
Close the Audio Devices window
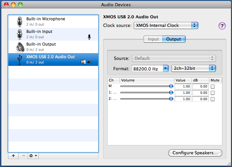pos(6,5)
